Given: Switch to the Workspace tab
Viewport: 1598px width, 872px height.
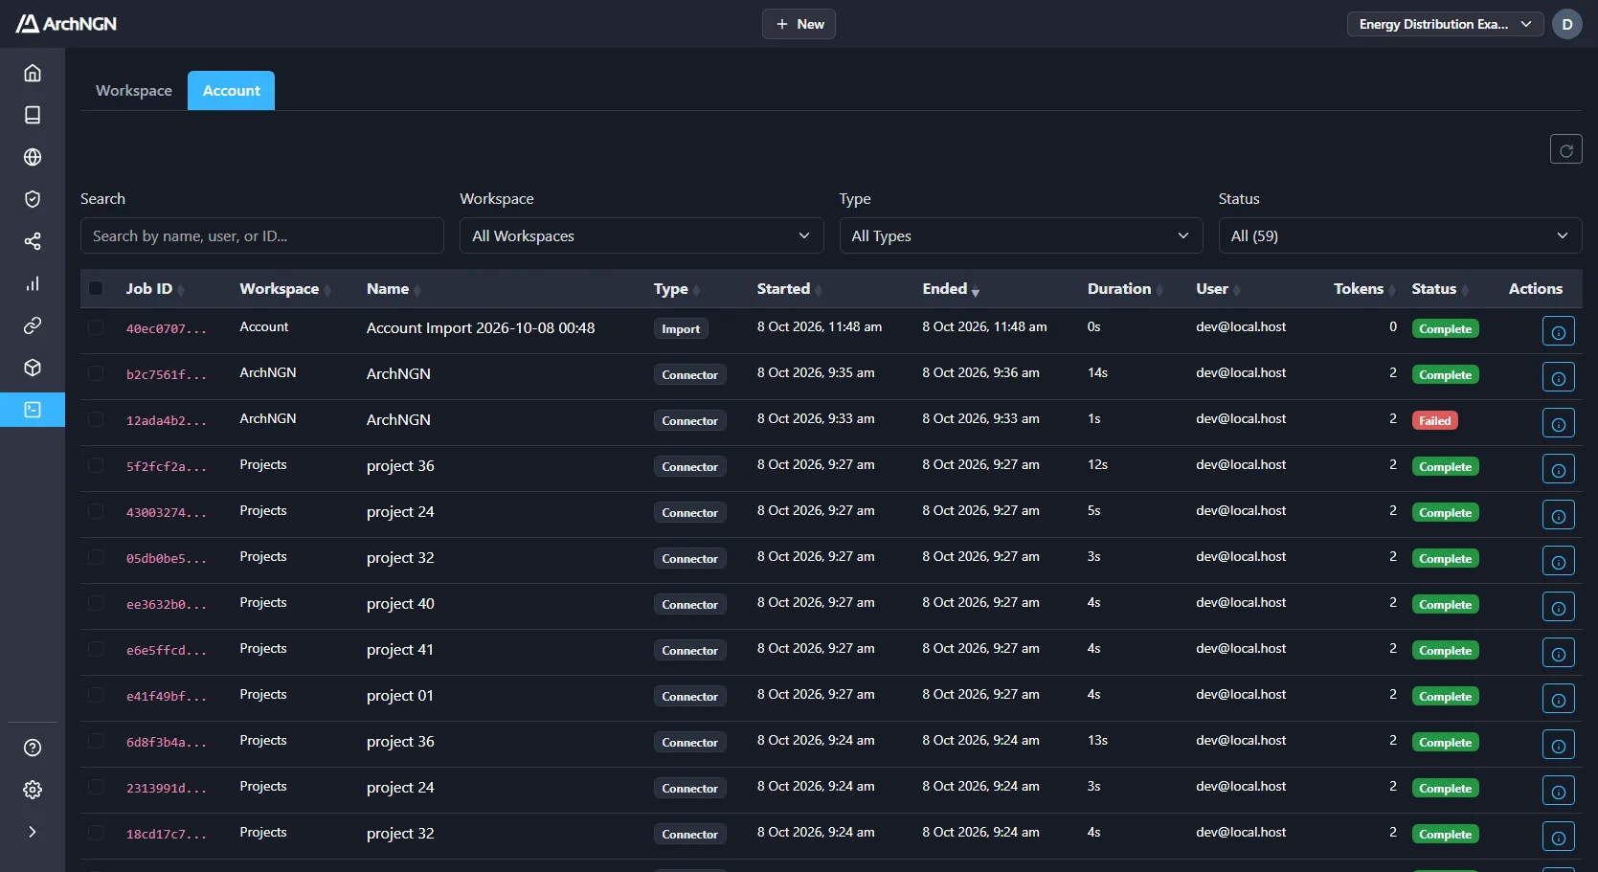Looking at the screenshot, I should coord(134,90).
